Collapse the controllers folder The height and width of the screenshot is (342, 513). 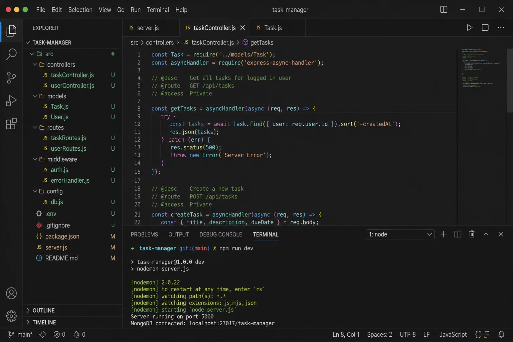[35, 64]
